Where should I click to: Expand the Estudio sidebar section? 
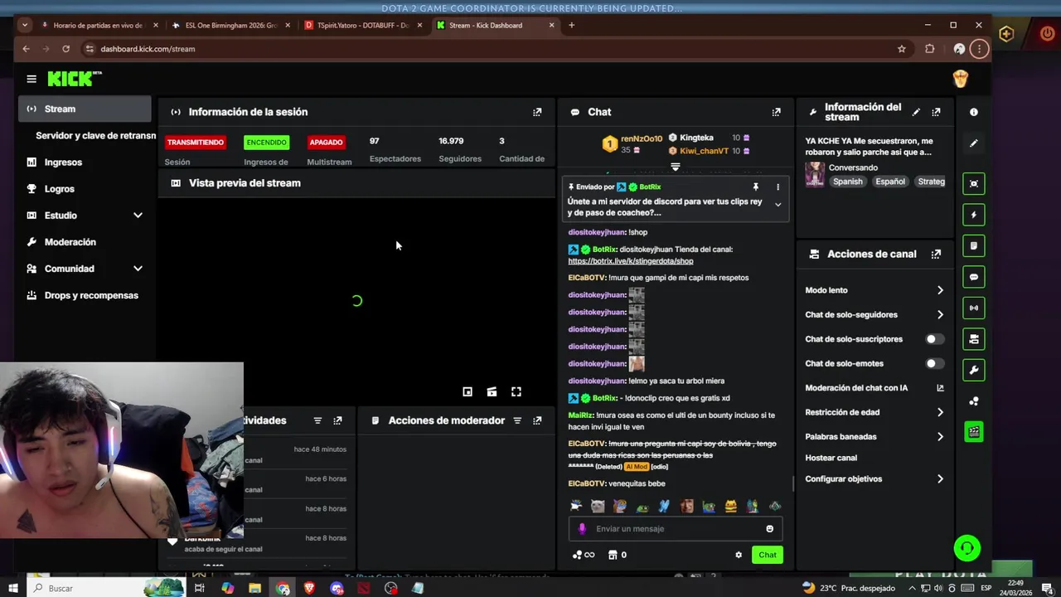[x=138, y=216]
